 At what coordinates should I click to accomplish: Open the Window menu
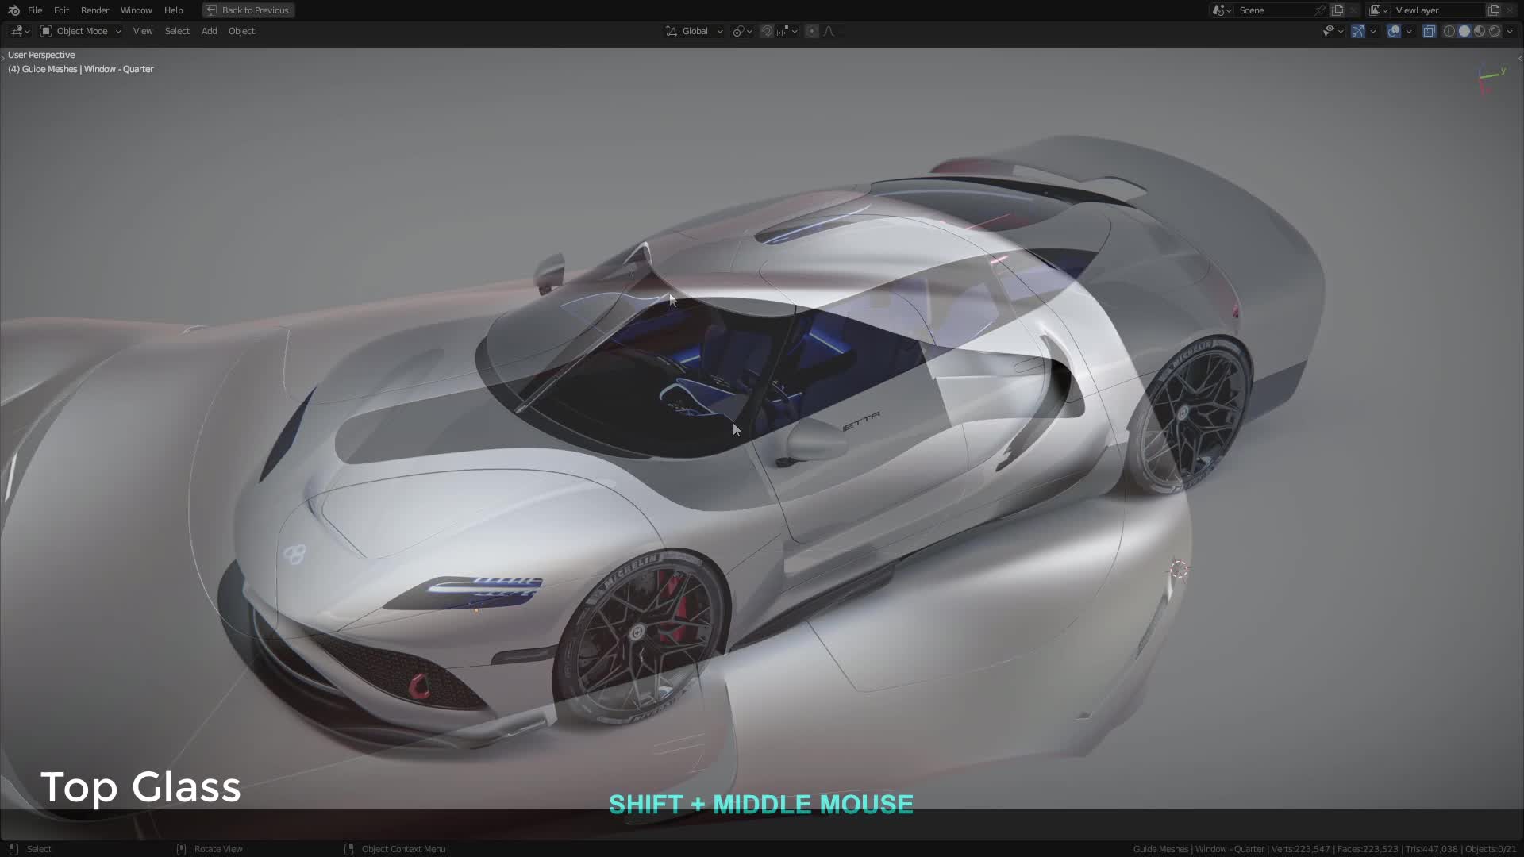(136, 10)
